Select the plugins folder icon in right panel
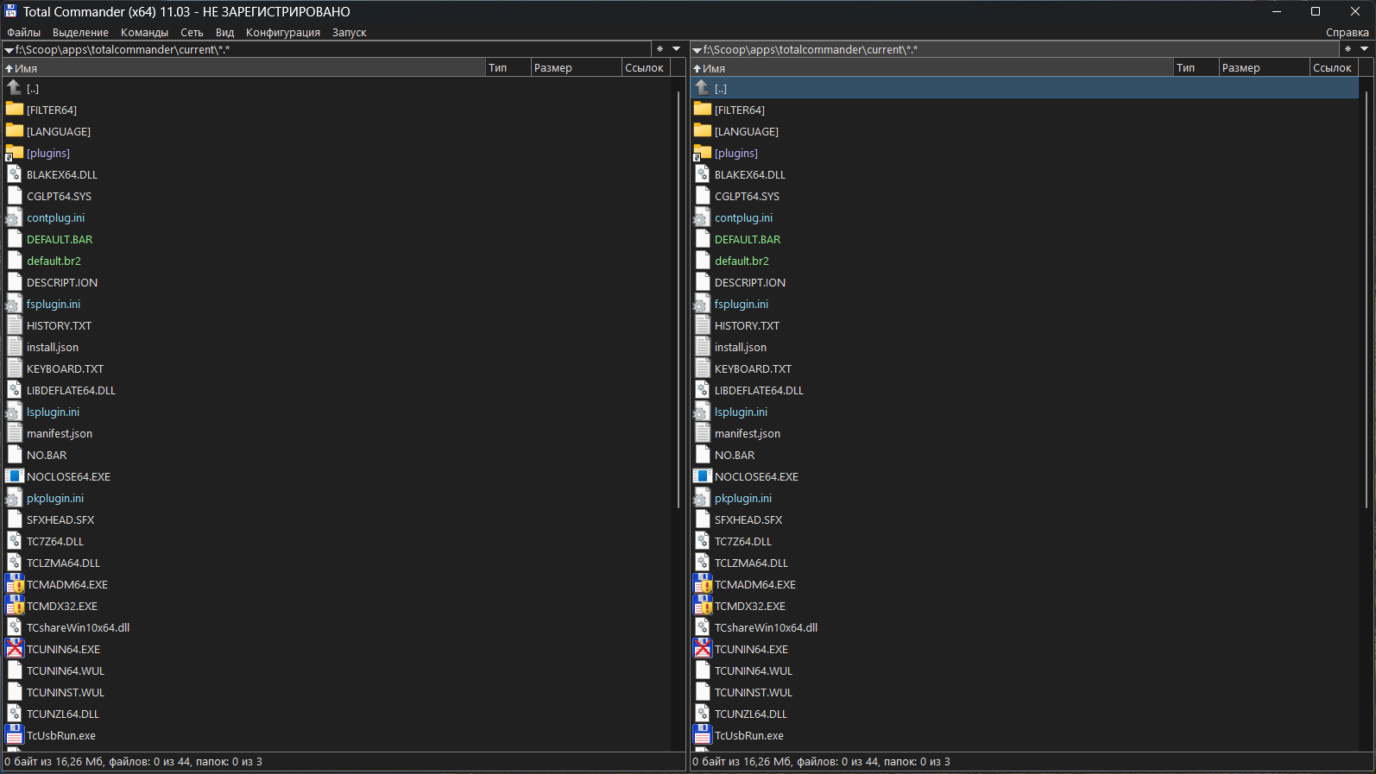The height and width of the screenshot is (774, 1376). pos(702,153)
